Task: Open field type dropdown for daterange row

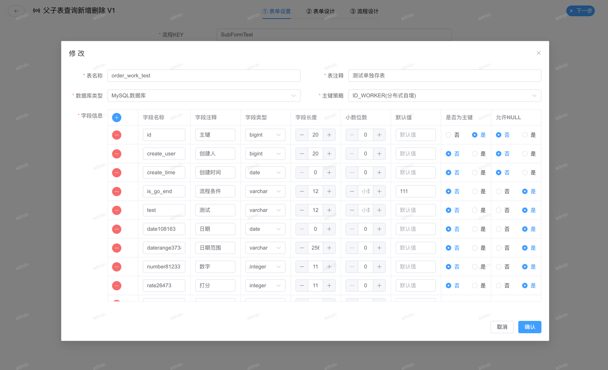Action: (x=265, y=248)
